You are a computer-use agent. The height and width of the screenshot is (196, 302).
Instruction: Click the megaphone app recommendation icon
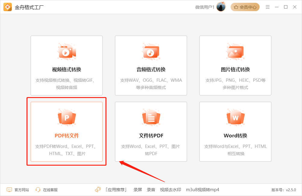coord(98,189)
